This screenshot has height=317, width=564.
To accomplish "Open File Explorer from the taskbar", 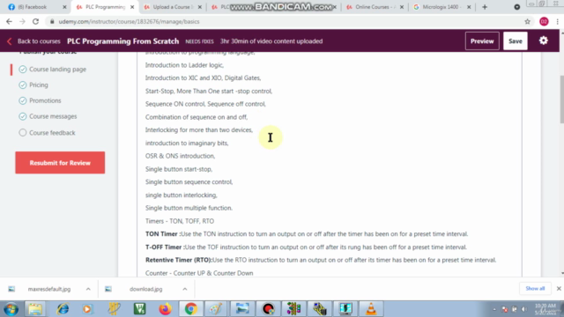I will point(35,309).
